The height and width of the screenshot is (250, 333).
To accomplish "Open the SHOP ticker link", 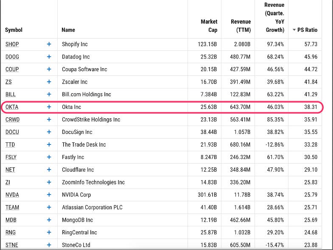I will (12, 44).
